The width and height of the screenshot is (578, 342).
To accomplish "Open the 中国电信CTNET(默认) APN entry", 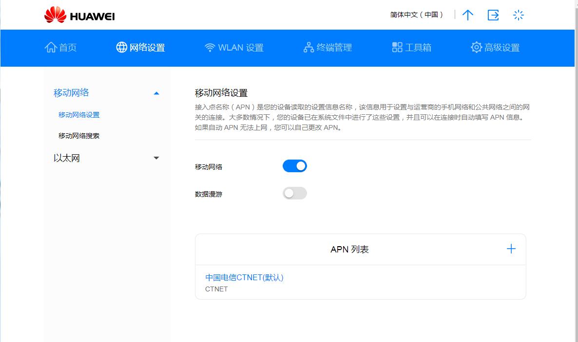I will [x=245, y=277].
